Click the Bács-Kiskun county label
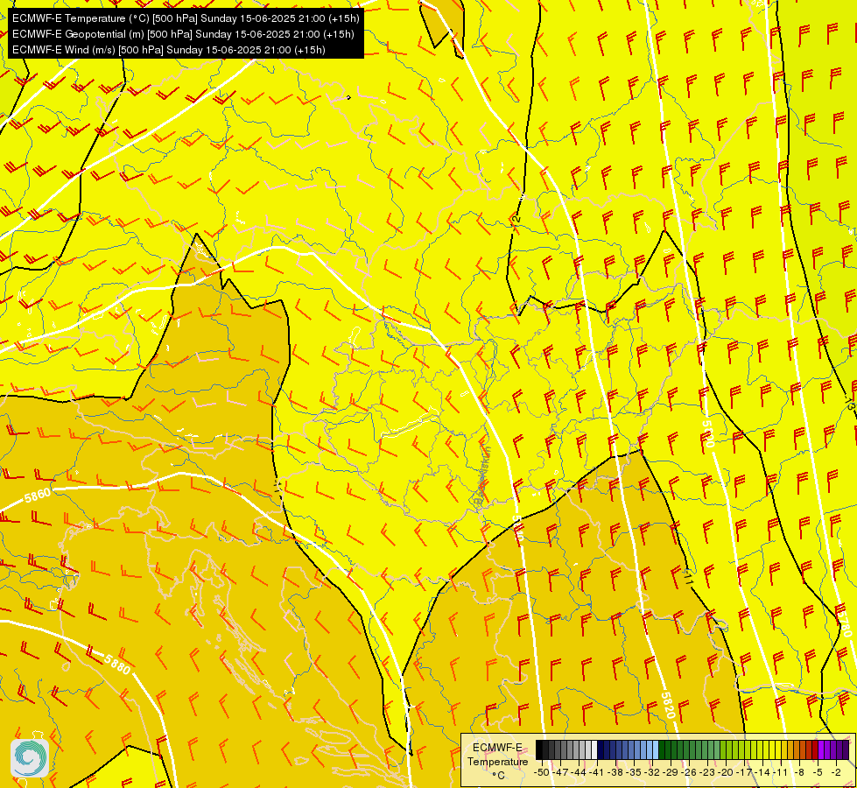857x788 pixels. coord(482,475)
